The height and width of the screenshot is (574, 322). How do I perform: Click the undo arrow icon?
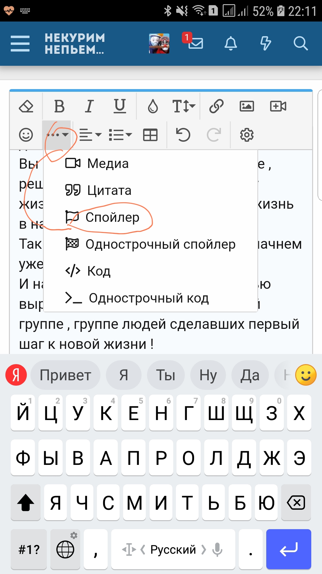point(183,135)
